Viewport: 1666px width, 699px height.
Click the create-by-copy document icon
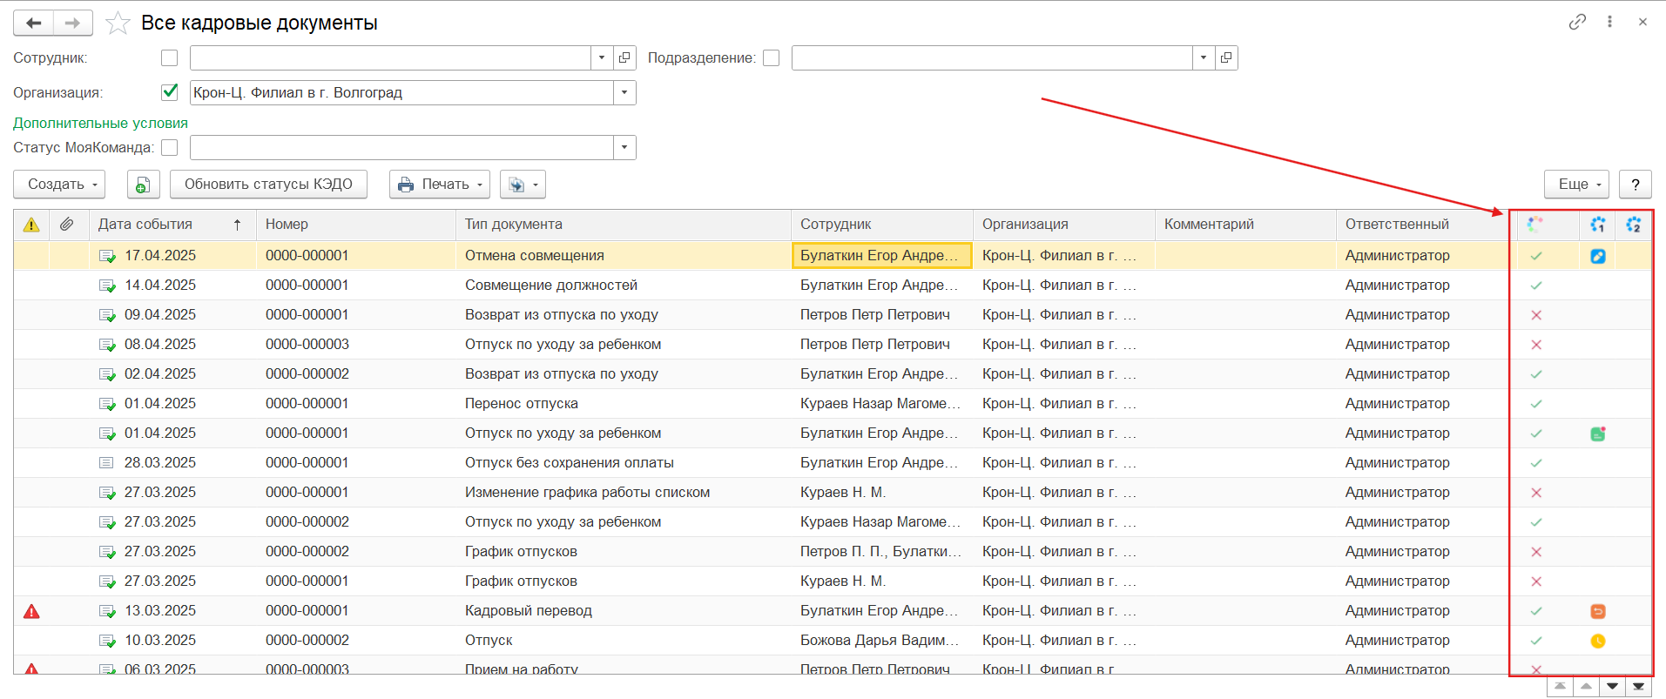143,185
